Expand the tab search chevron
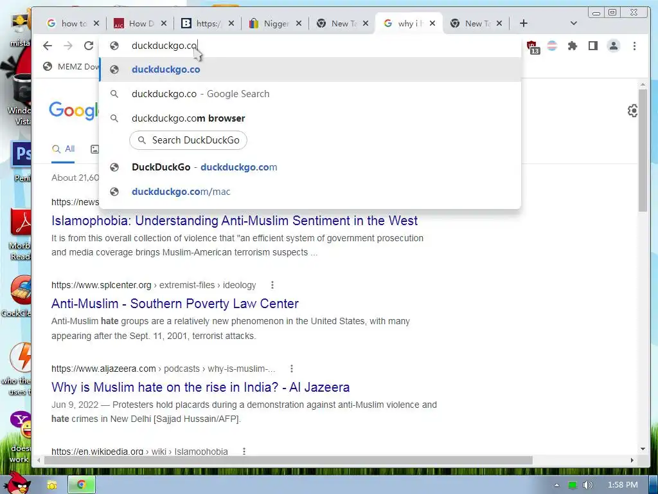 click(574, 24)
